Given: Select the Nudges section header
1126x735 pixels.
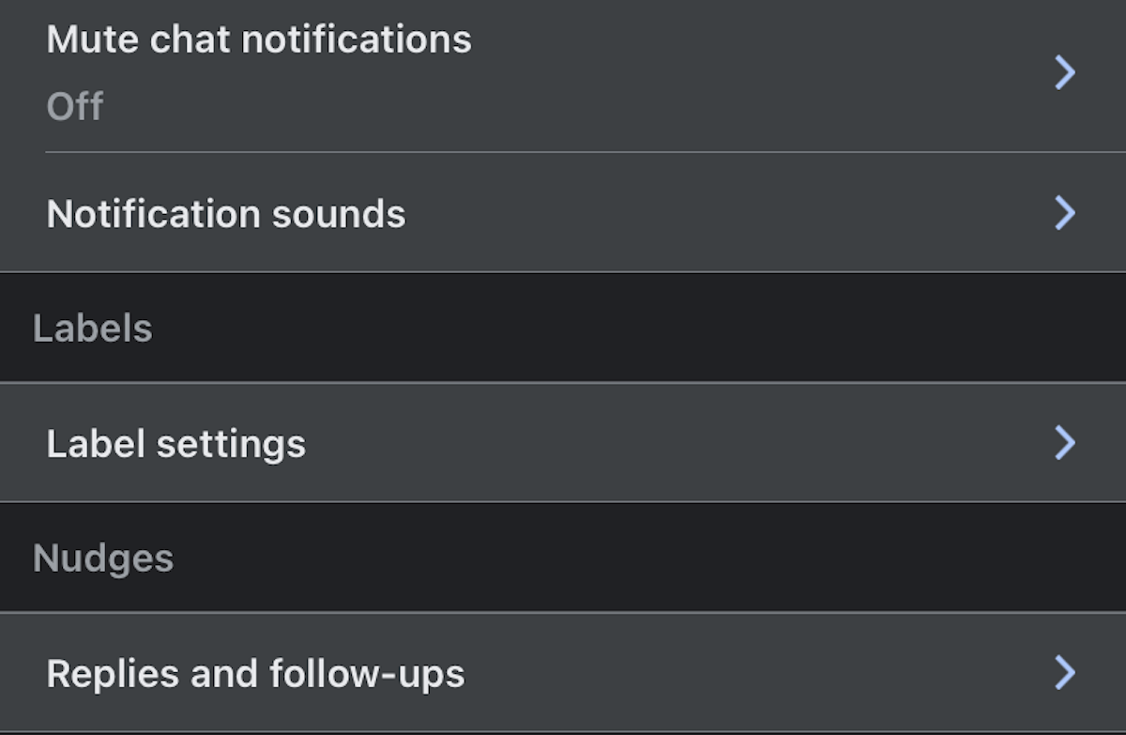Looking at the screenshot, I should click(103, 559).
